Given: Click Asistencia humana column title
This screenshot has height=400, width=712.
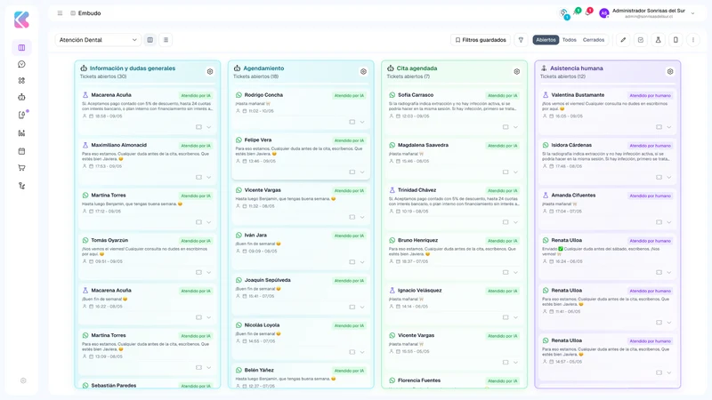Looking at the screenshot, I should pyautogui.click(x=576, y=68).
